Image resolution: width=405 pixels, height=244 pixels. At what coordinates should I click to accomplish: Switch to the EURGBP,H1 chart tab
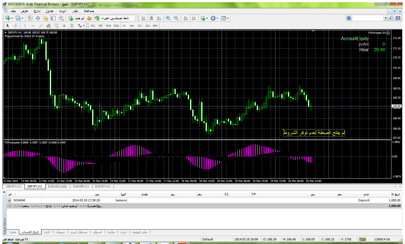pyautogui.click(x=81, y=187)
